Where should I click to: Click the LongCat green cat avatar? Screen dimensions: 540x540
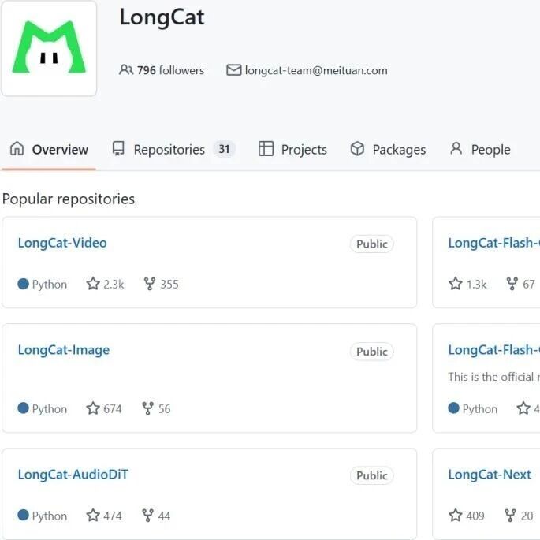pyautogui.click(x=49, y=48)
